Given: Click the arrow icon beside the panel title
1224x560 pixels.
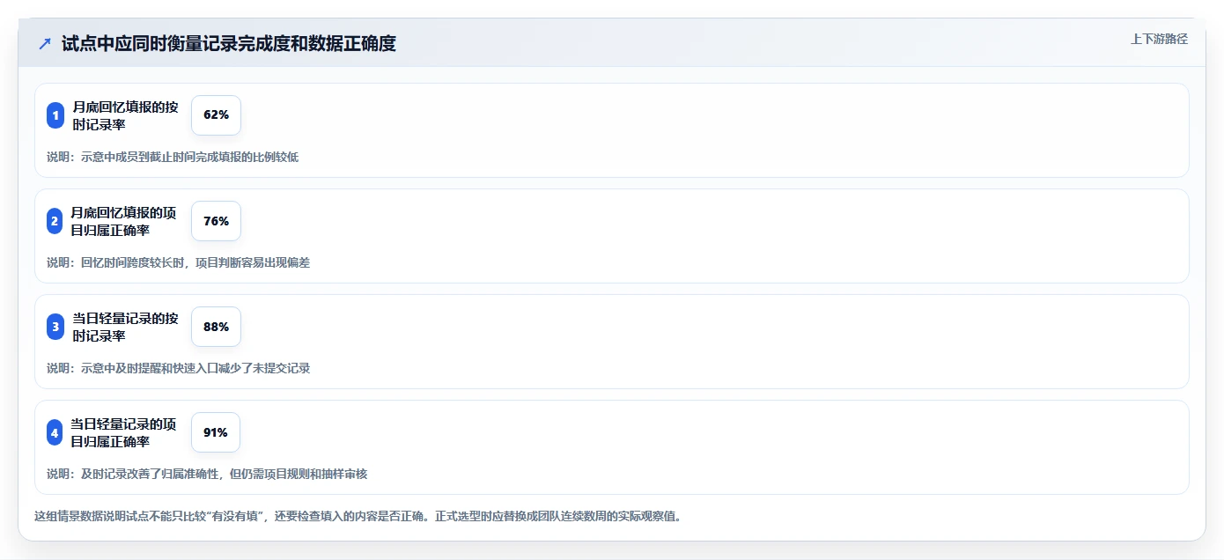Looking at the screenshot, I should tap(45, 43).
